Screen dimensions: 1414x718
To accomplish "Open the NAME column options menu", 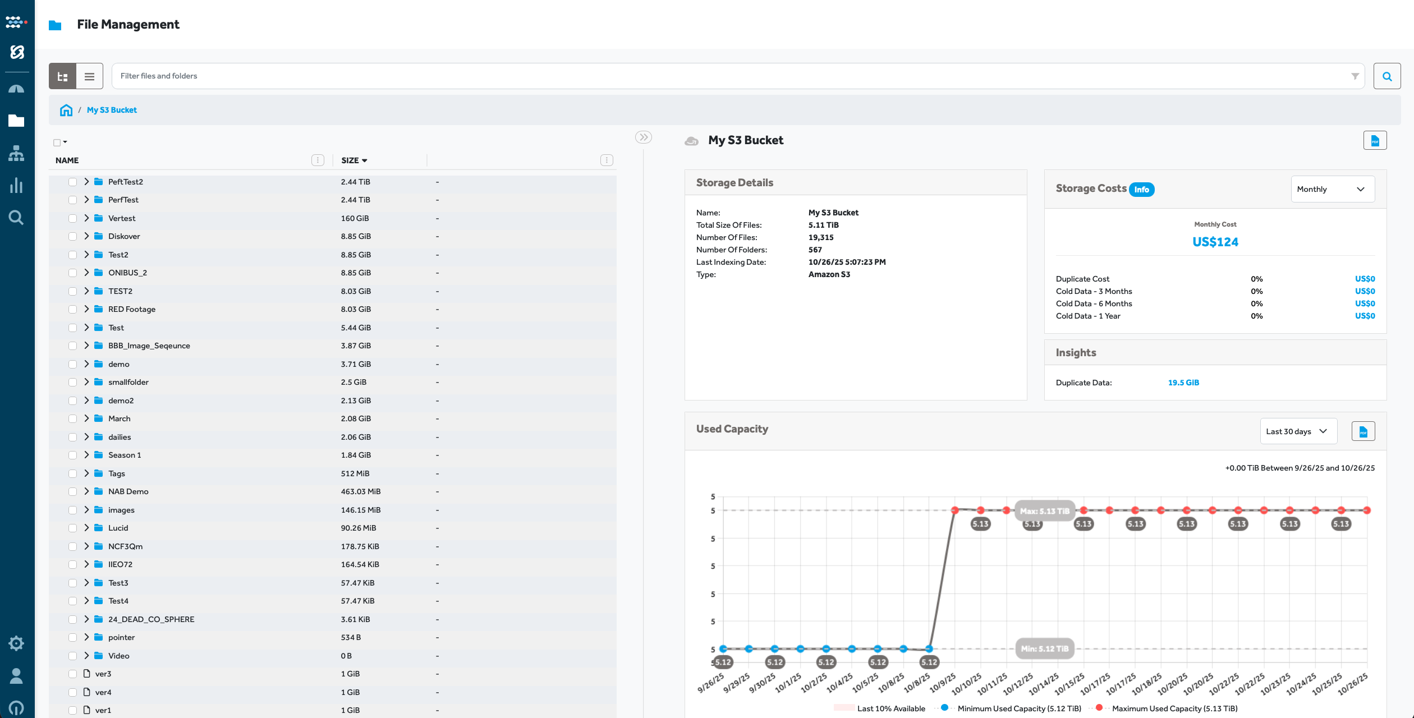I will click(x=318, y=160).
